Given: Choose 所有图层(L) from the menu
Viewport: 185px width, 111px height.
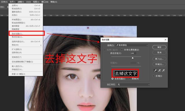Looking at the screenshot, I should [x=26, y=20].
